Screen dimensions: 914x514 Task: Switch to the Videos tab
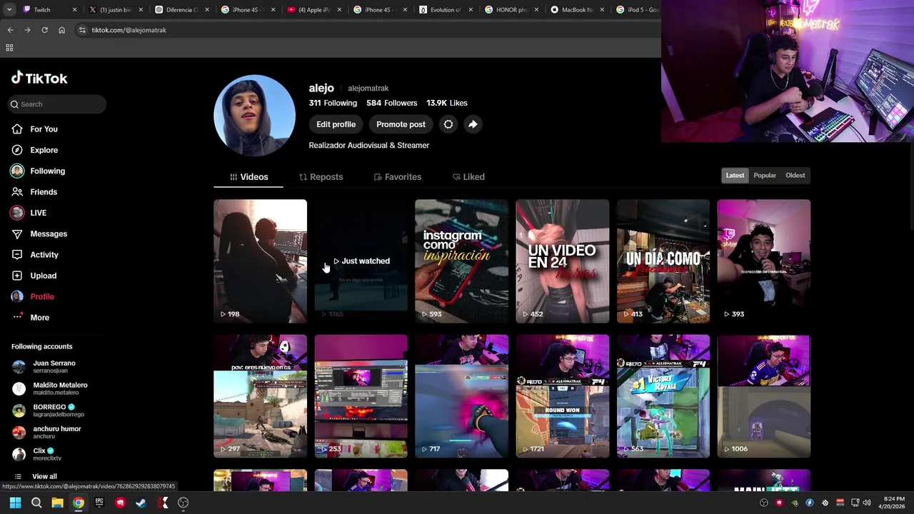(248, 177)
